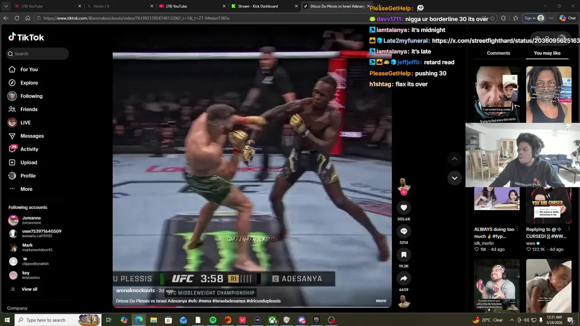
Task: Close the Home / X browser tab
Action: pyautogui.click(x=152, y=6)
